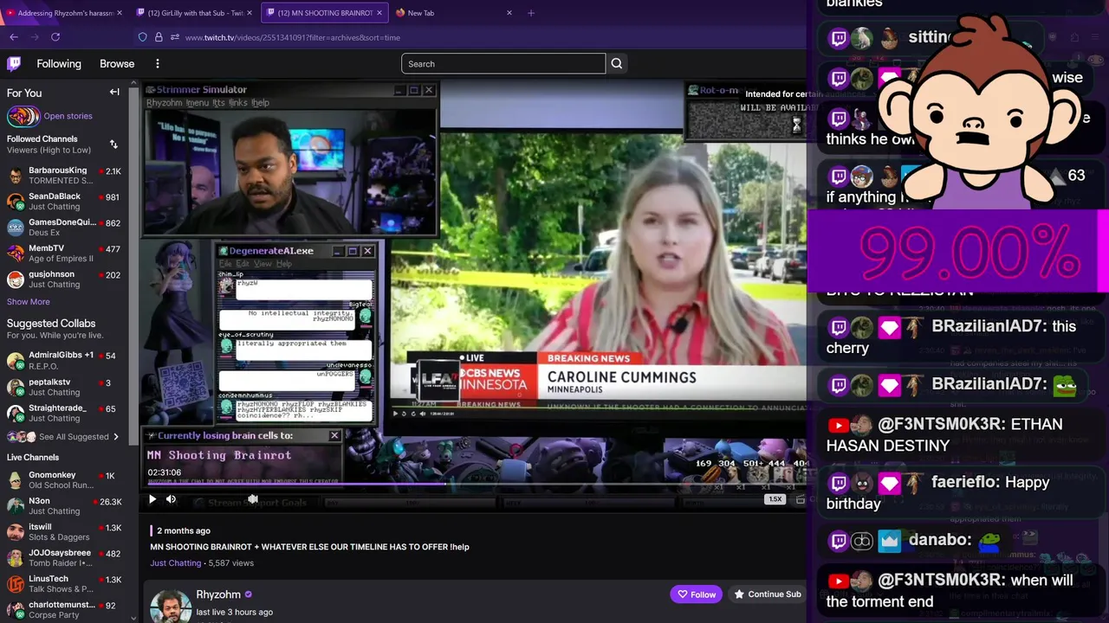Open peptalkstv suggested channel
The width and height of the screenshot is (1109, 623).
tap(66, 387)
